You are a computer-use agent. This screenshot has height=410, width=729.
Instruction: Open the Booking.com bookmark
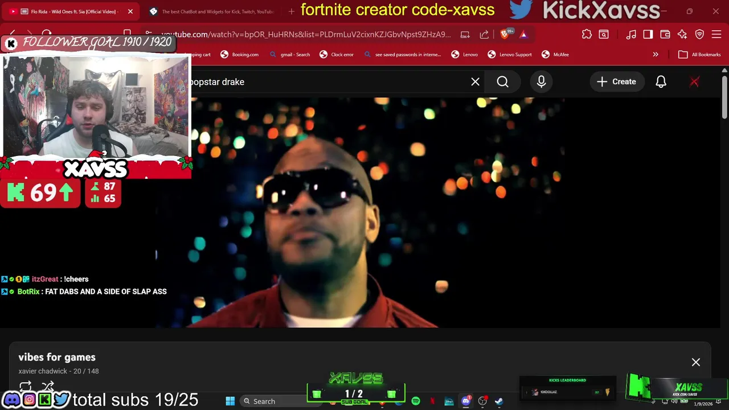click(239, 55)
